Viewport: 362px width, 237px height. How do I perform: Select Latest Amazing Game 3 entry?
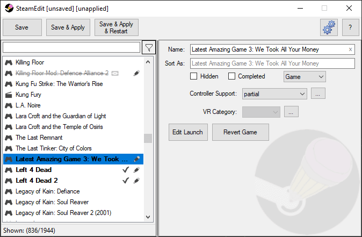point(73,159)
